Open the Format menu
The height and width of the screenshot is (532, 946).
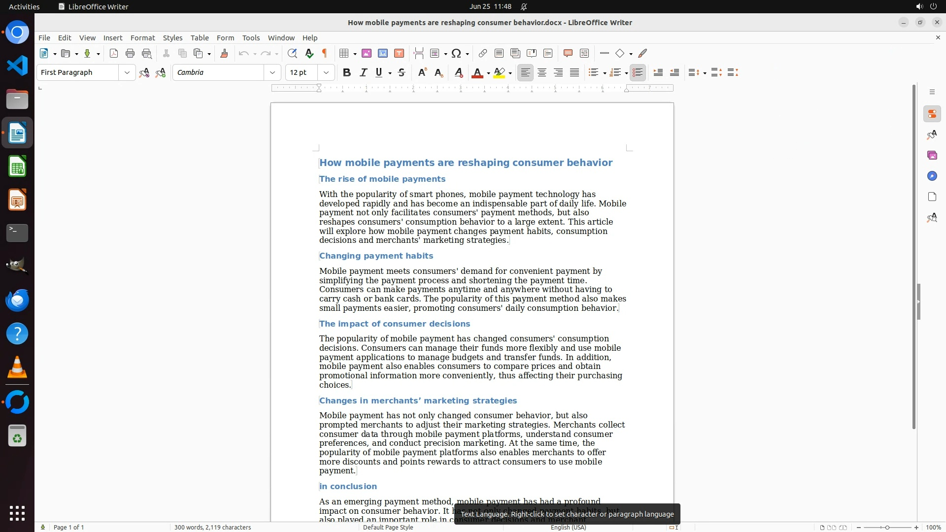click(142, 38)
